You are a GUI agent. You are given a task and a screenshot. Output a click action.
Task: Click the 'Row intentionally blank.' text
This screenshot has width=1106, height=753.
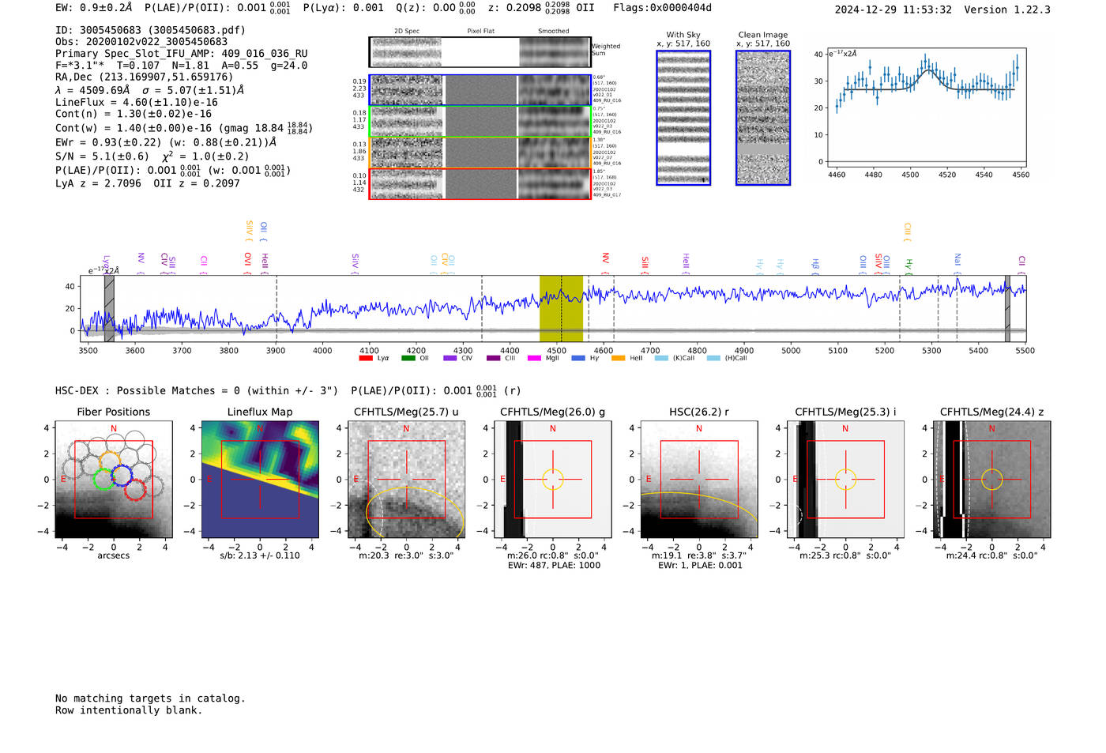(x=129, y=710)
